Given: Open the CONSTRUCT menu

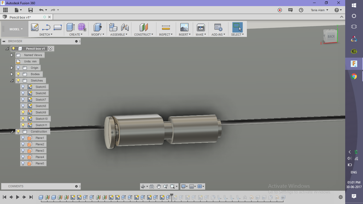Looking at the screenshot, I should 143,35.
